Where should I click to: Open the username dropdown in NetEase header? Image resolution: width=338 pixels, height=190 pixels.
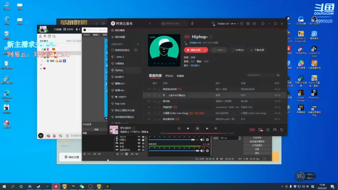point(237,24)
